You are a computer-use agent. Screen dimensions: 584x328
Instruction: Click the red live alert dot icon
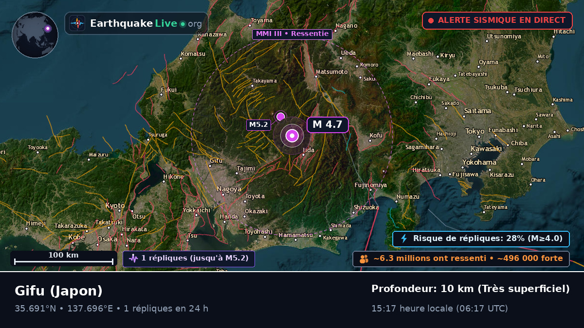(x=431, y=20)
